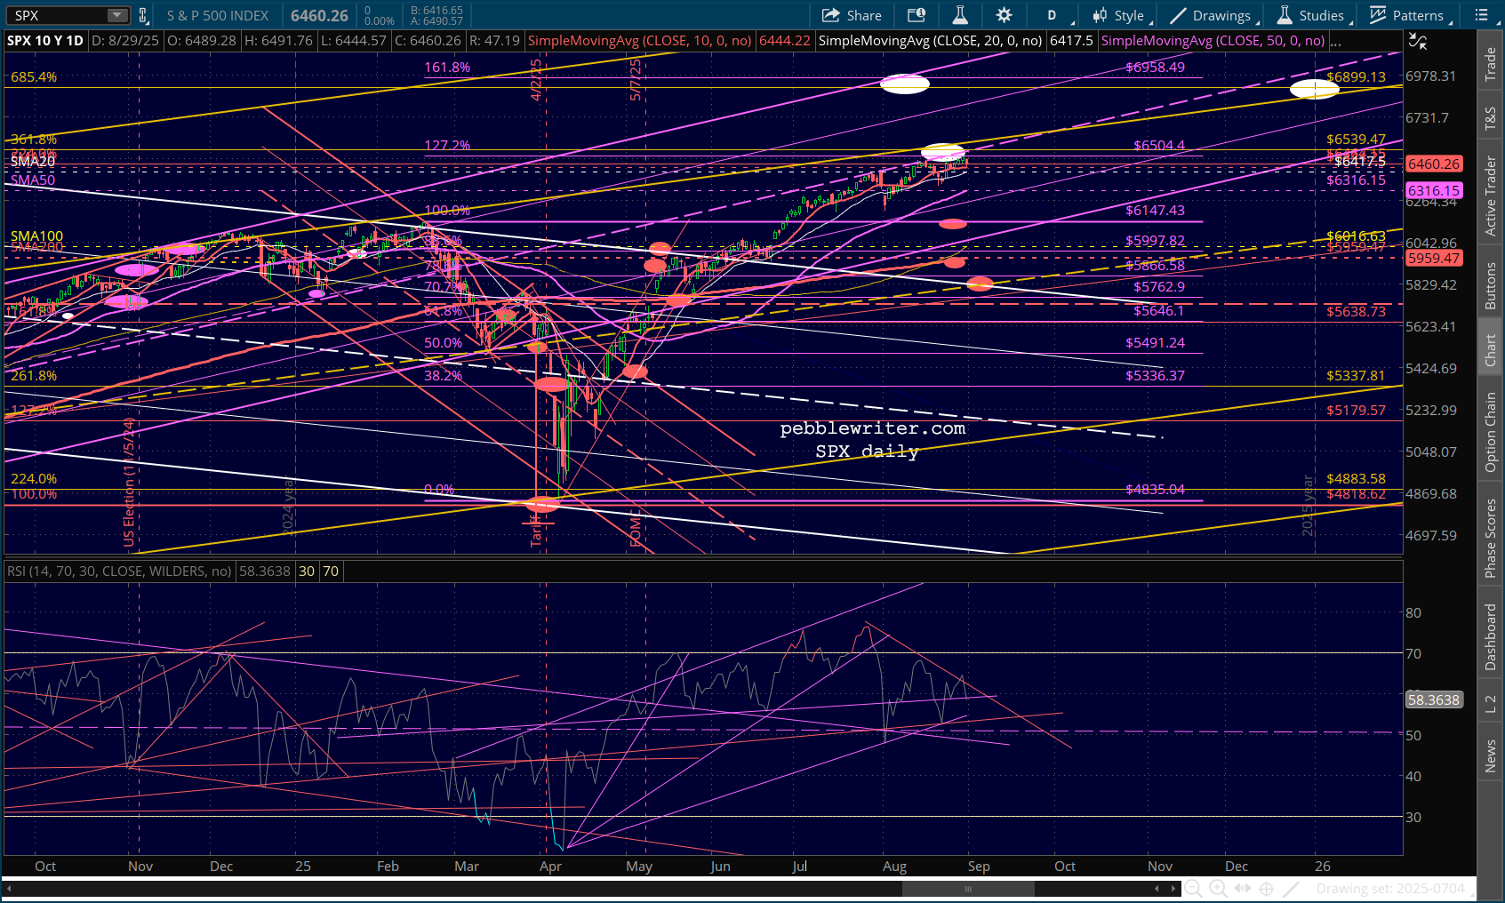Toggle the price axis auto-scale arrows icon
1505x903 pixels.
click(1418, 41)
